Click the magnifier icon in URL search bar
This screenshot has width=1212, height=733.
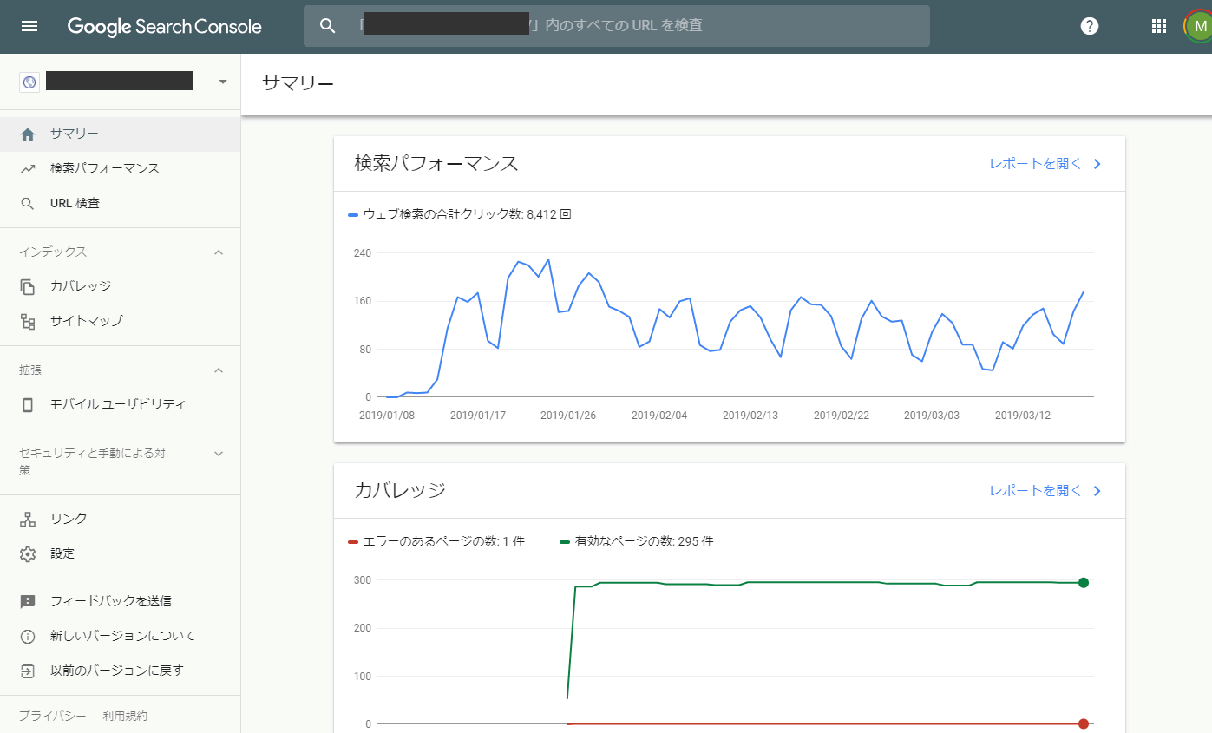click(327, 26)
